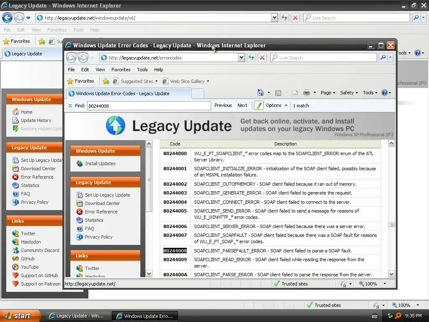Open address dropdown in background window

tap(274, 18)
